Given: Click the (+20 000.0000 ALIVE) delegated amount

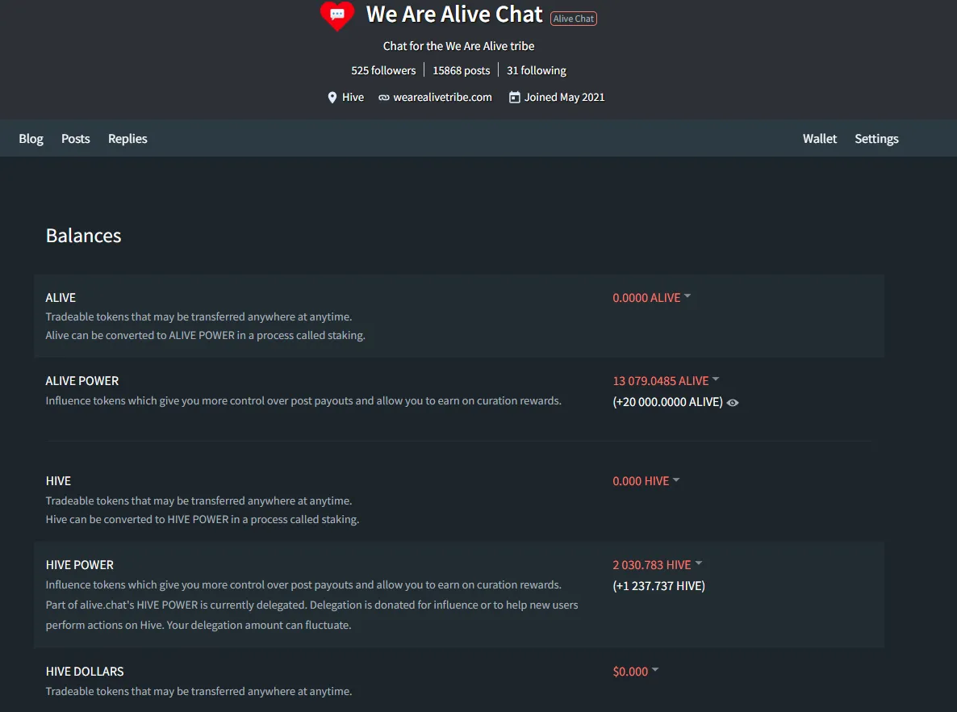Looking at the screenshot, I should pyautogui.click(x=667, y=402).
